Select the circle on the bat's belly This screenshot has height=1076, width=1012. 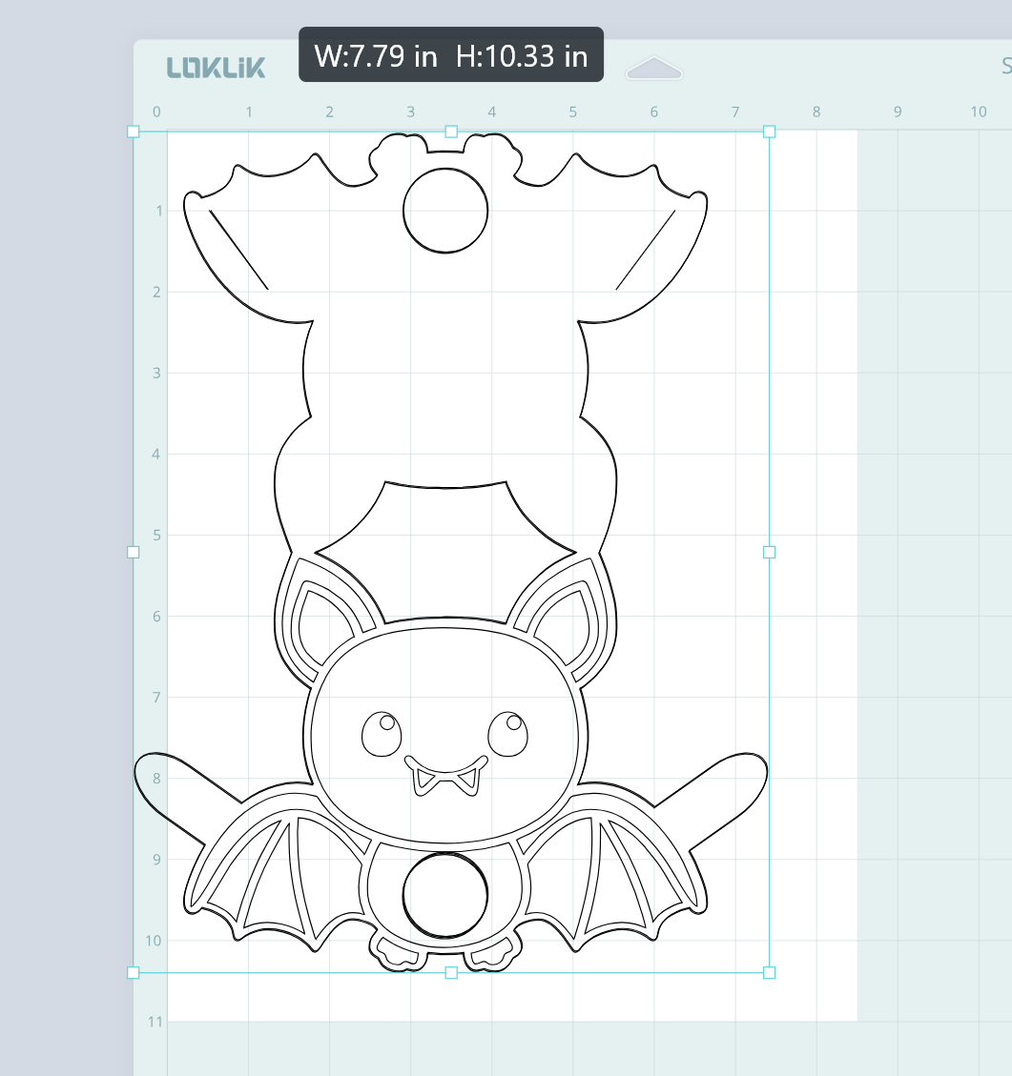click(x=445, y=895)
